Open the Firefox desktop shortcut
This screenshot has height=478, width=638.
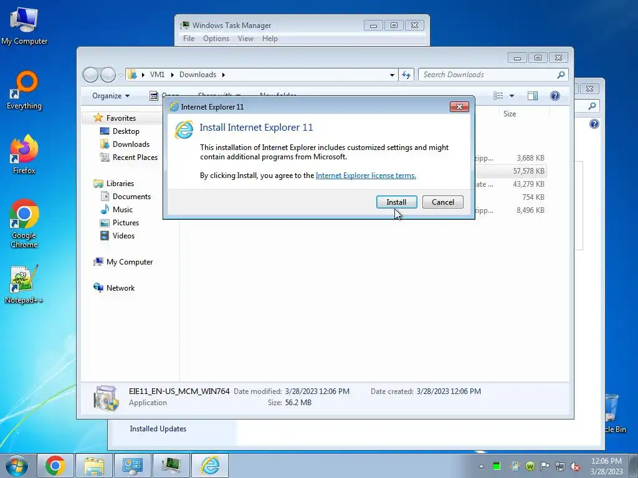point(24,155)
